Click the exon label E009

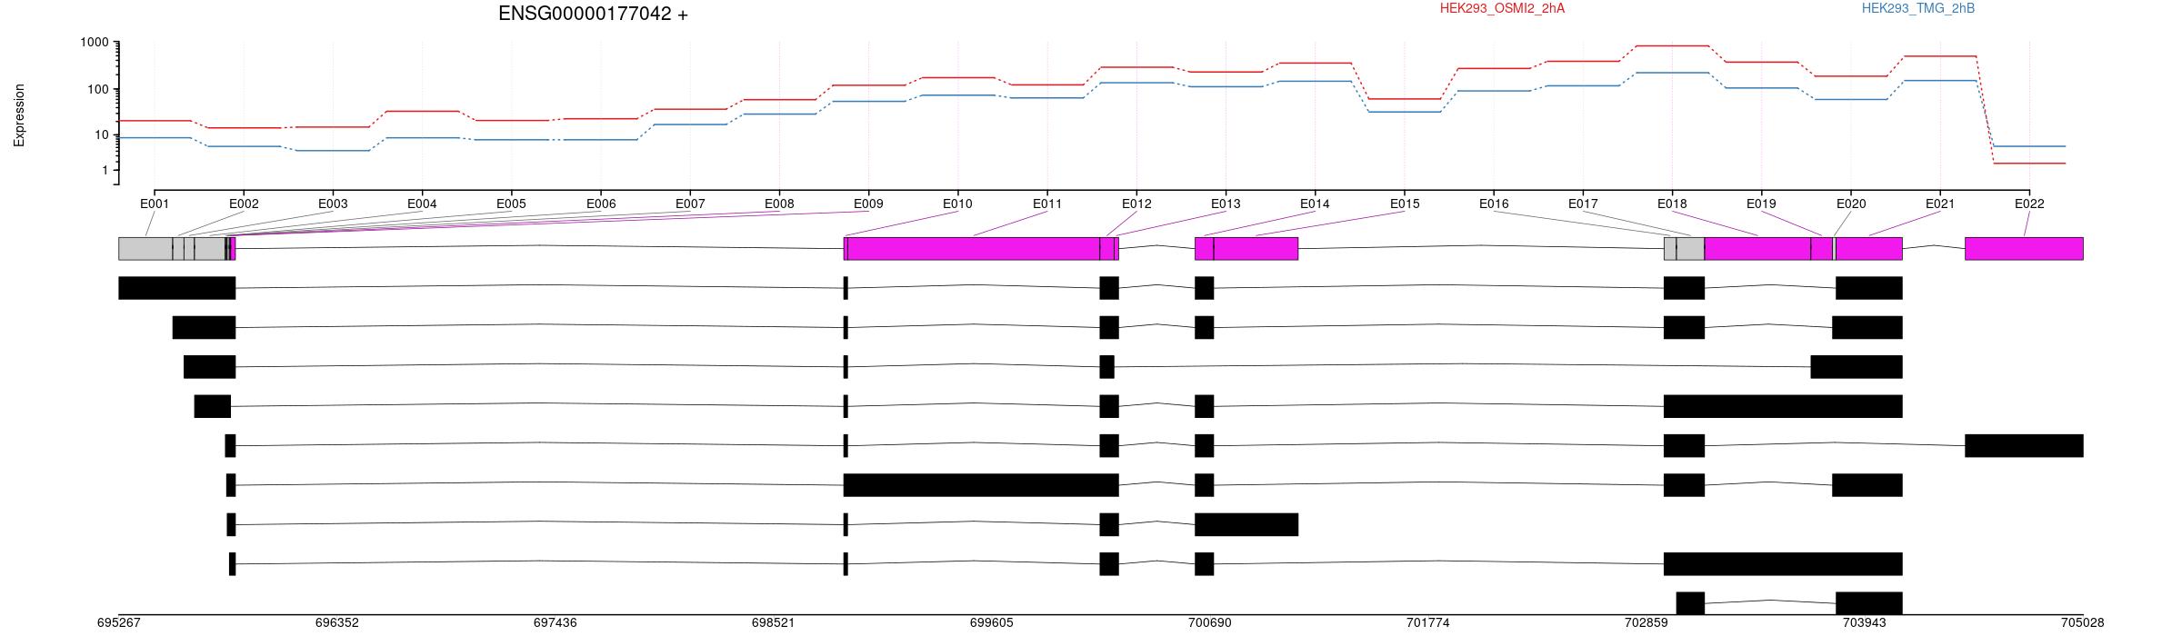pos(868,204)
